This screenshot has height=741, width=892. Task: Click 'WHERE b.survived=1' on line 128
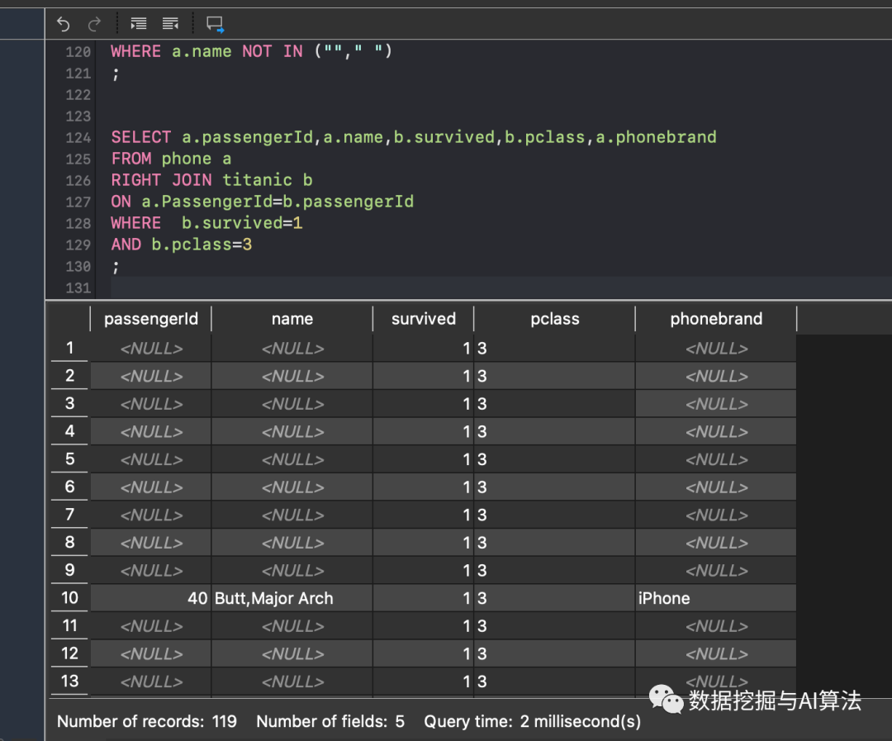coord(206,223)
